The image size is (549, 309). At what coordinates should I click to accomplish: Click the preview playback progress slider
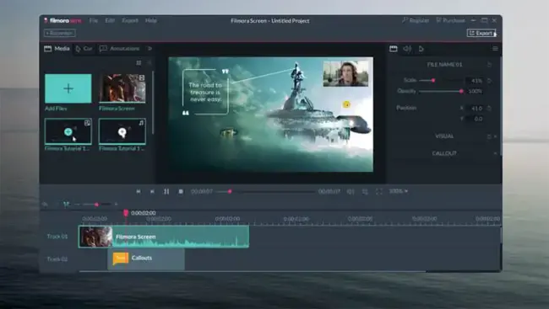265,191
